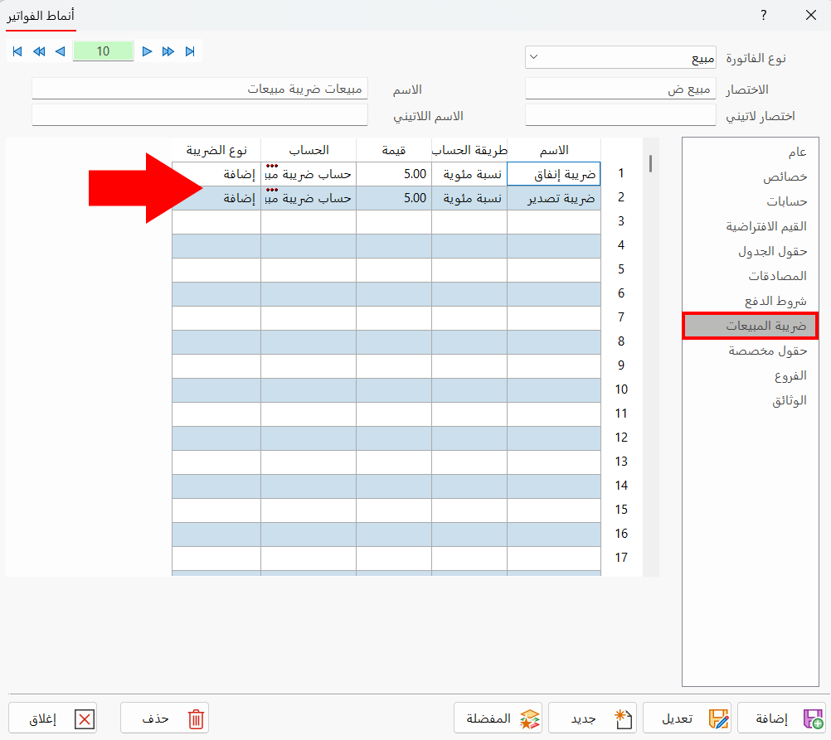Screen dimensions: 831x740
Task: Click the الاسم input field
Action: [x=200, y=89]
